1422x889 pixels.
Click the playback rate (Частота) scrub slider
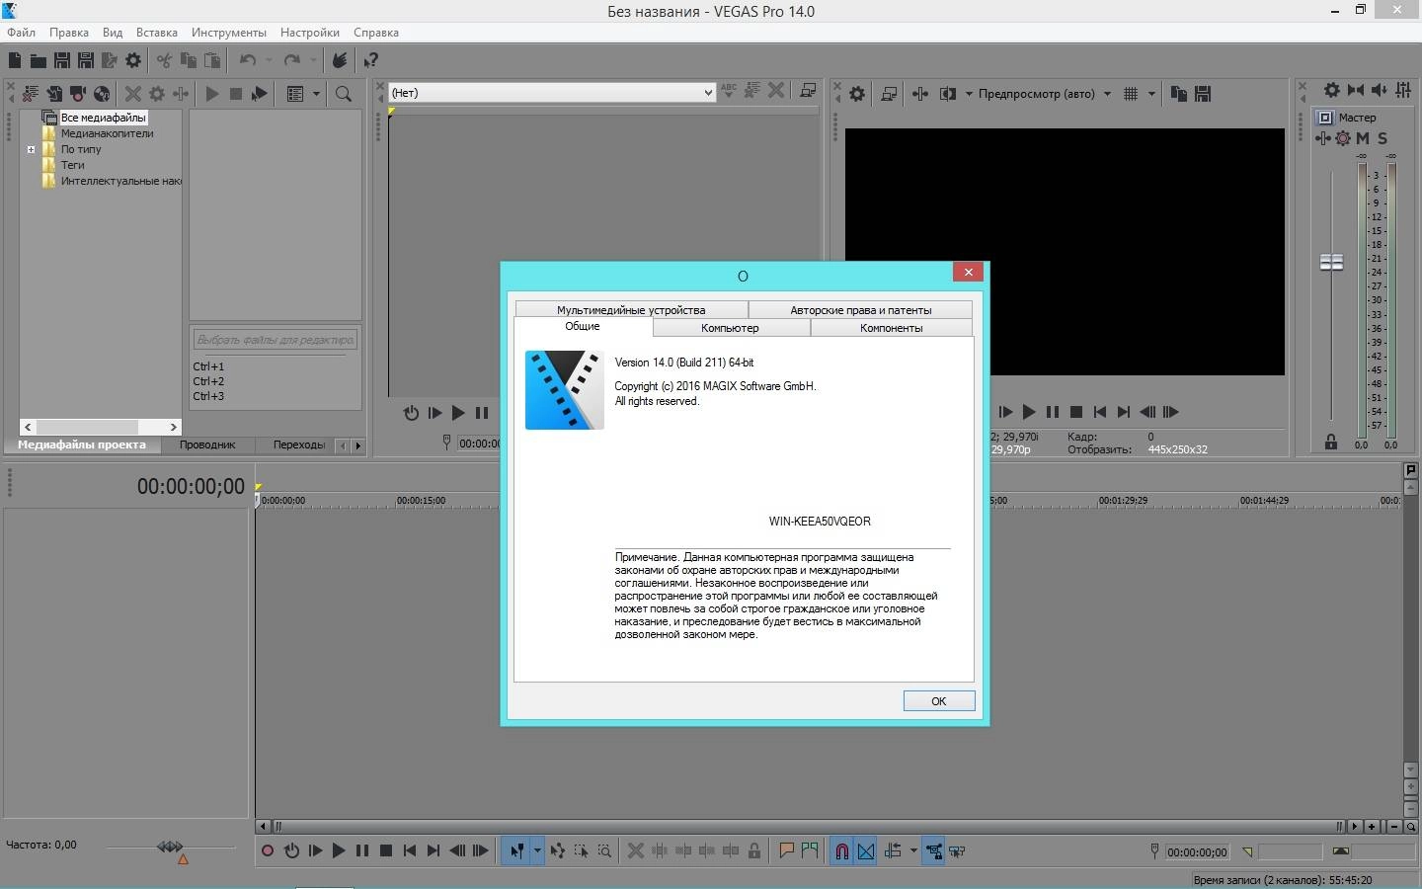tap(170, 847)
